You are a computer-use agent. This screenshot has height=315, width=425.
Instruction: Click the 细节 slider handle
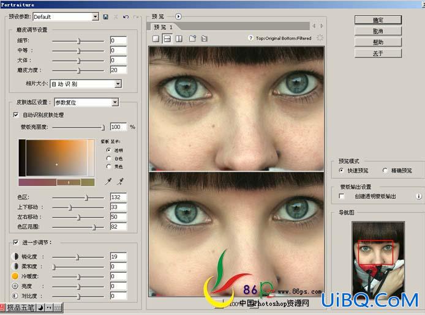(x=79, y=41)
